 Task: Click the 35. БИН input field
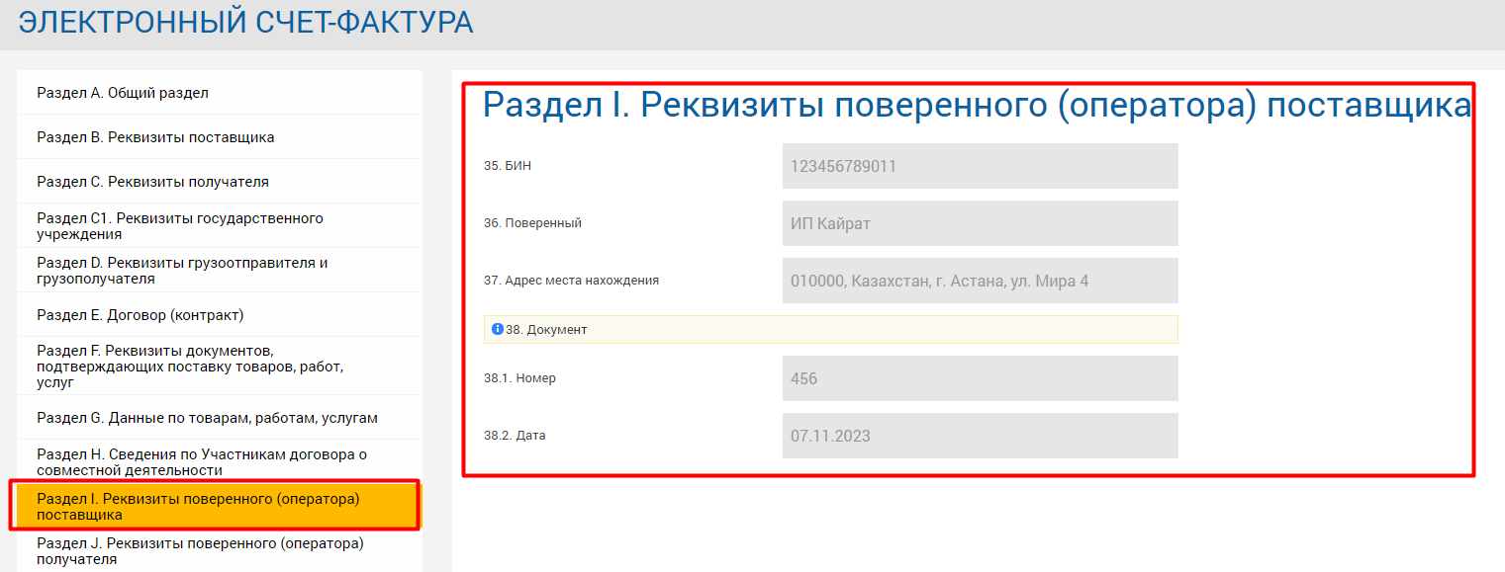tap(980, 166)
